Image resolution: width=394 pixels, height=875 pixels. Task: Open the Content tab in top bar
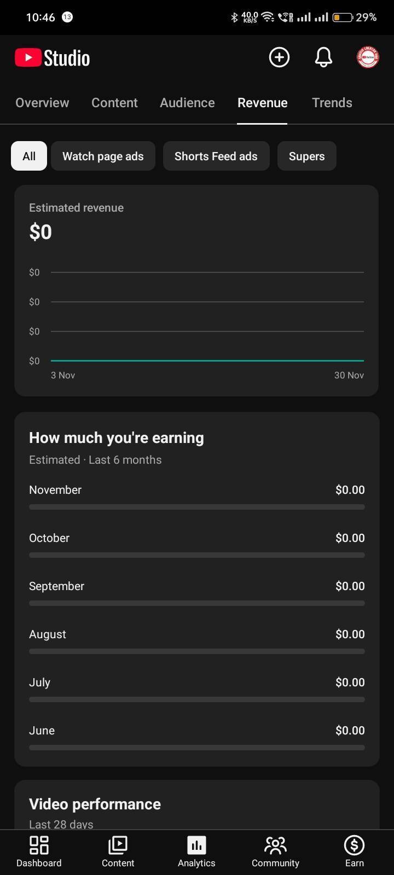click(x=114, y=103)
